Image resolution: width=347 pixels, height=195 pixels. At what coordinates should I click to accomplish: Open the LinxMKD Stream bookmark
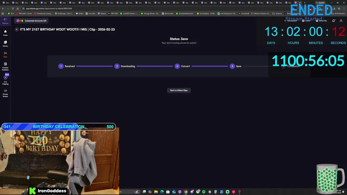pos(129,13)
